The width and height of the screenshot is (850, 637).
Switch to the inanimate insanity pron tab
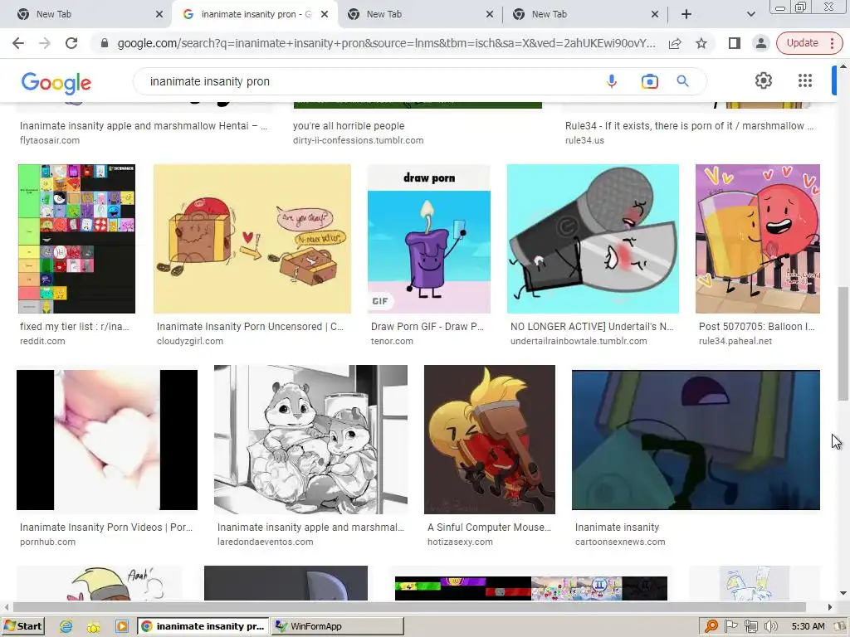pos(255,14)
